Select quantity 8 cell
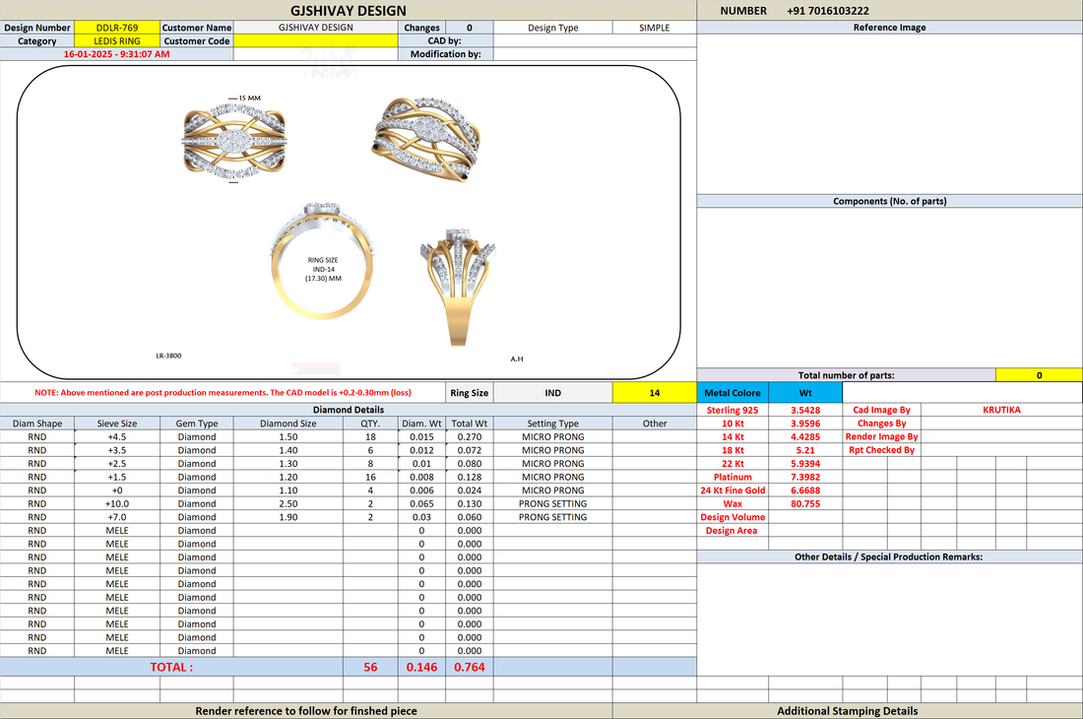The height and width of the screenshot is (719, 1083). click(370, 464)
